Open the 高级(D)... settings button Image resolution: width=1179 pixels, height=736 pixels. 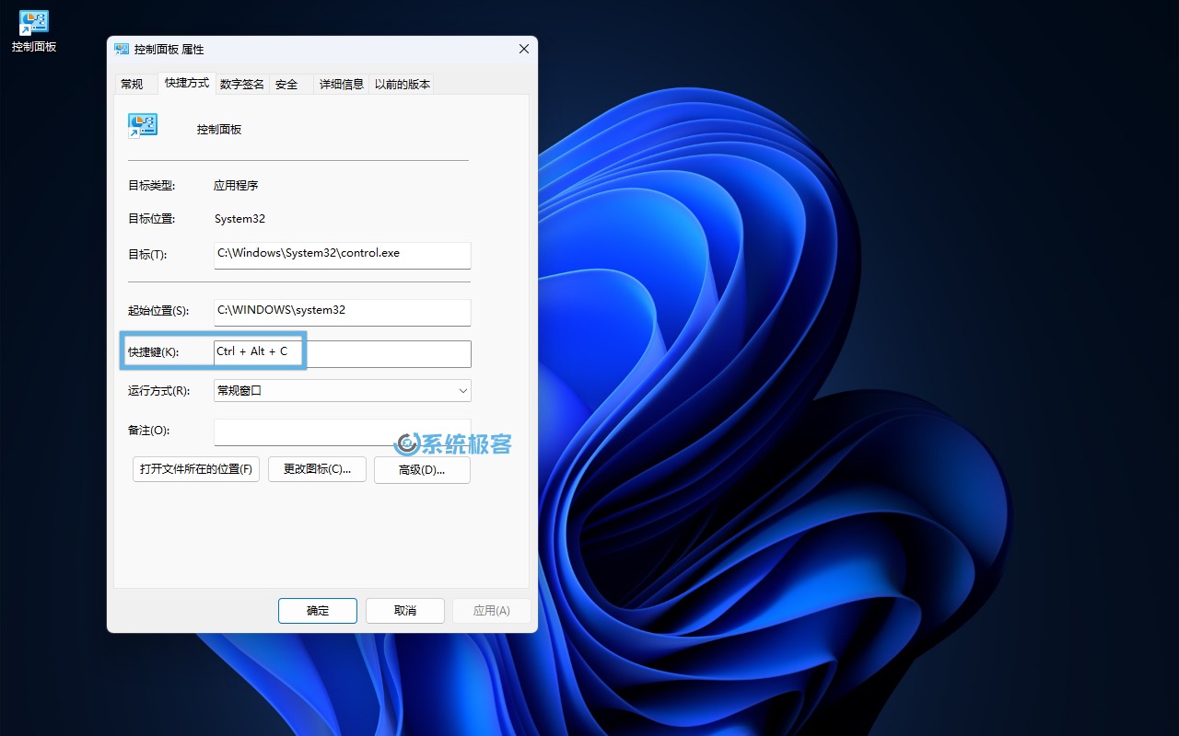[422, 470]
